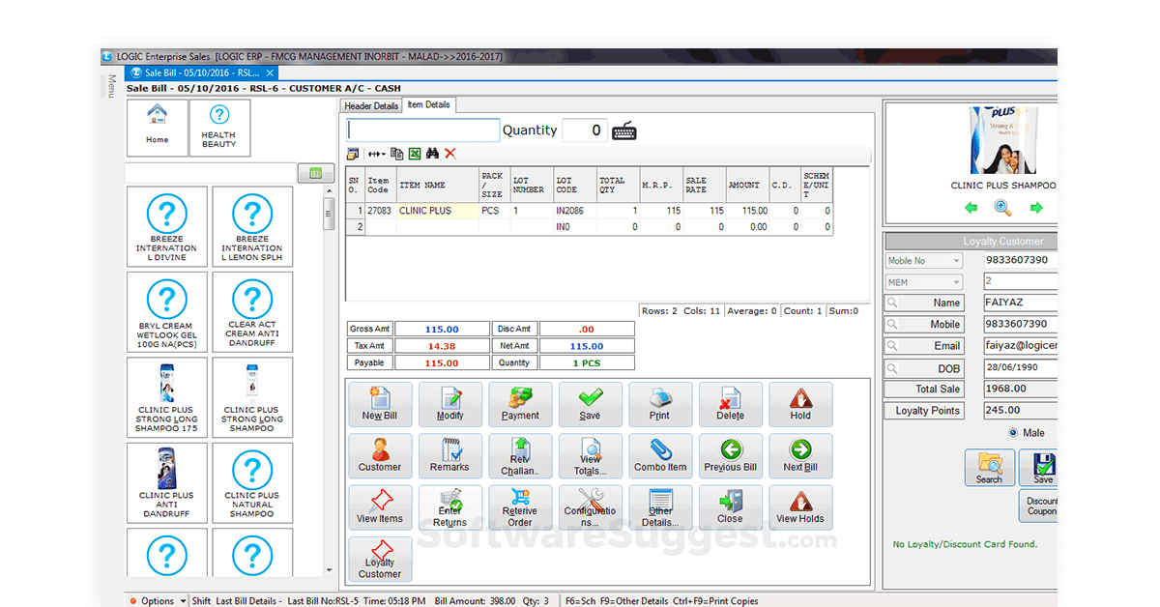Click the copy grid icon

[397, 154]
